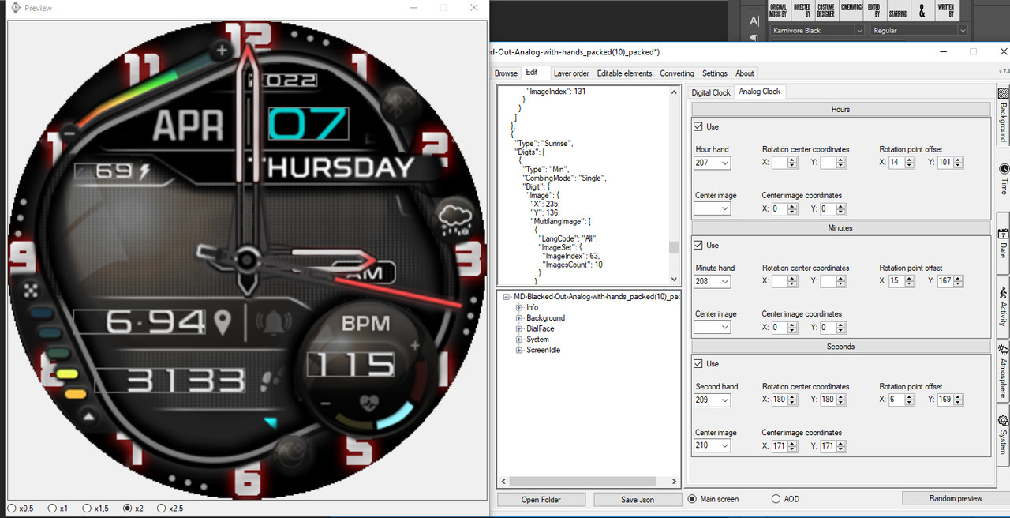Expand the Background tree node

pos(519,318)
